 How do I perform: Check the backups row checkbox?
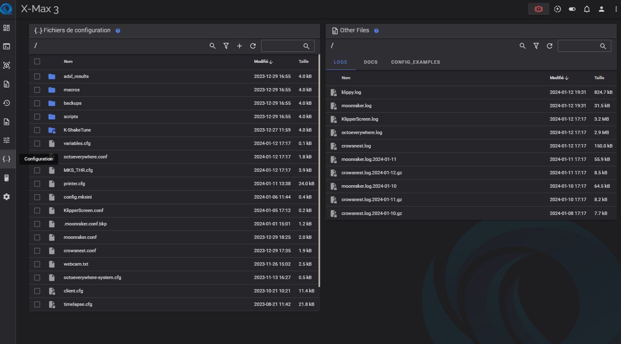[37, 103]
